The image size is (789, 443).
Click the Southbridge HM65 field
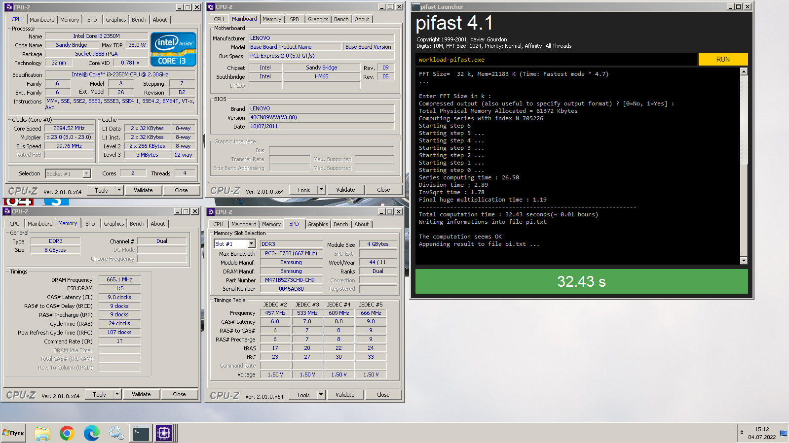(322, 76)
